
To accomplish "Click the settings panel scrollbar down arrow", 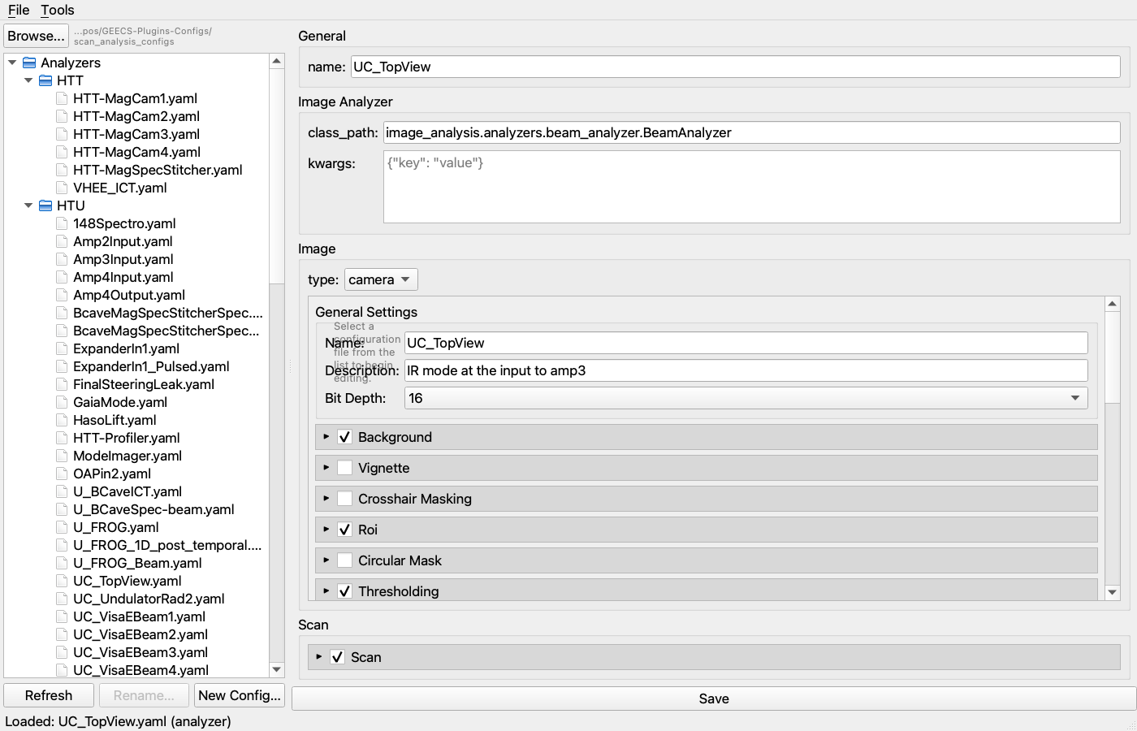I will pos(1113,593).
